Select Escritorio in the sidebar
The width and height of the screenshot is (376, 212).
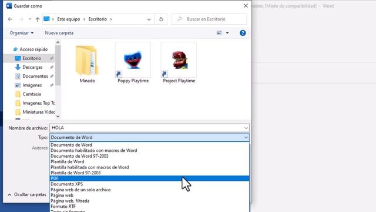coord(29,58)
